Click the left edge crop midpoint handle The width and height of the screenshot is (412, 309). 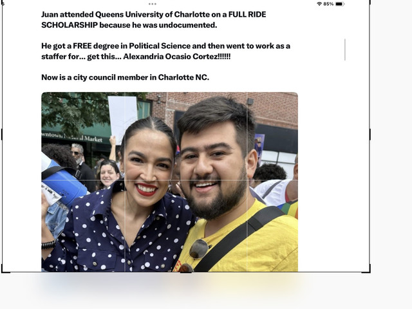point(2,135)
